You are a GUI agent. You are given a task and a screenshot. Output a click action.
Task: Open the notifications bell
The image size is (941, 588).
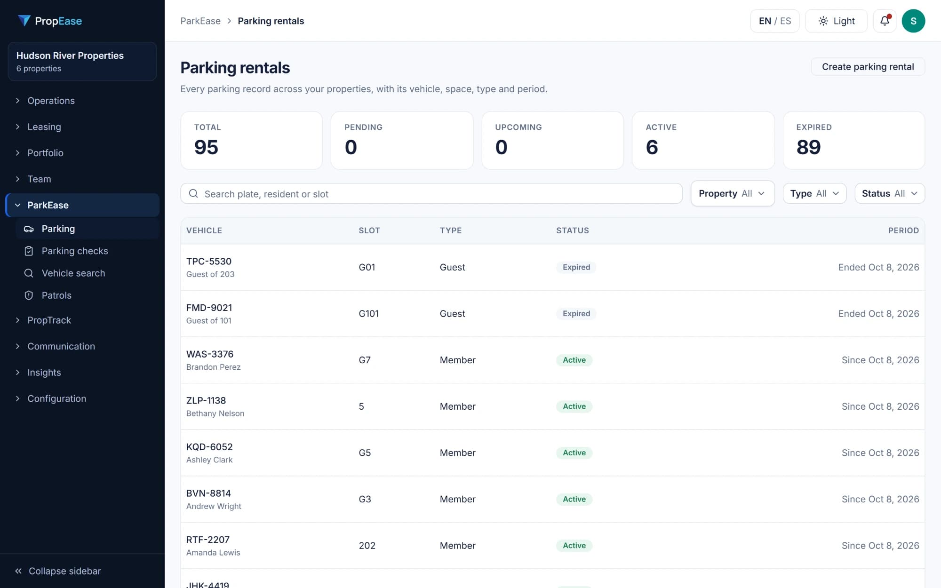point(885,21)
